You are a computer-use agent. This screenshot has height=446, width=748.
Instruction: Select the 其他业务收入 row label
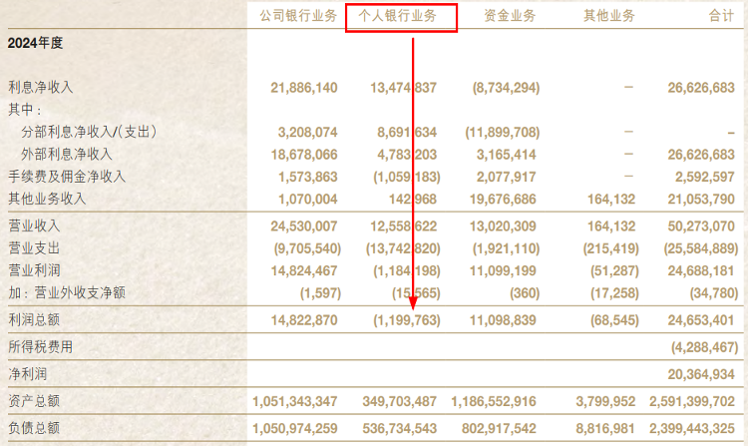47,199
